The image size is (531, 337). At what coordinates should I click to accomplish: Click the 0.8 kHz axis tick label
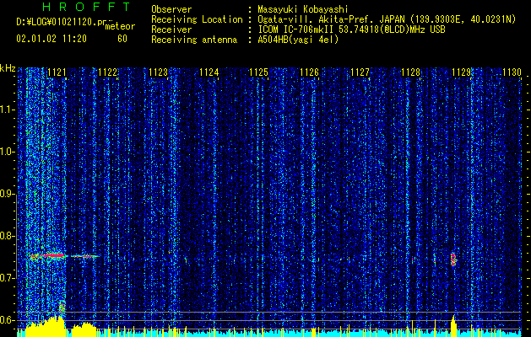point(8,236)
